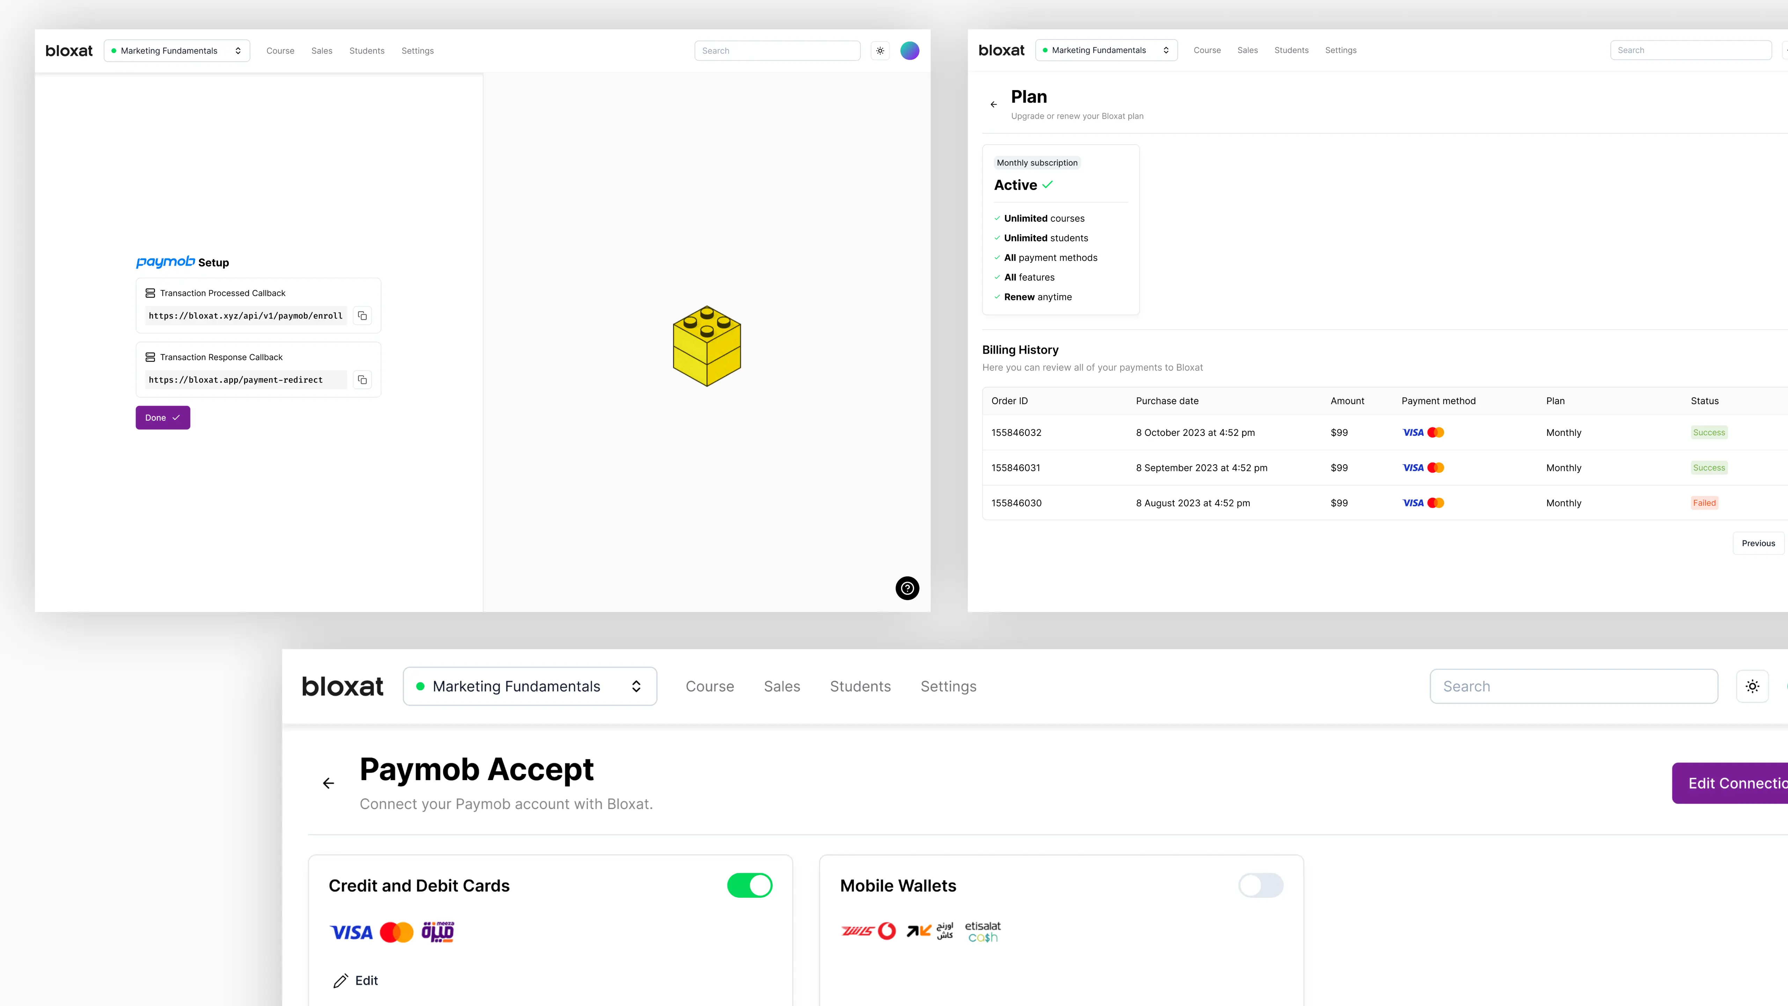The width and height of the screenshot is (1788, 1006).
Task: Go back using arrow beside Paymob Accept
Action: (328, 783)
